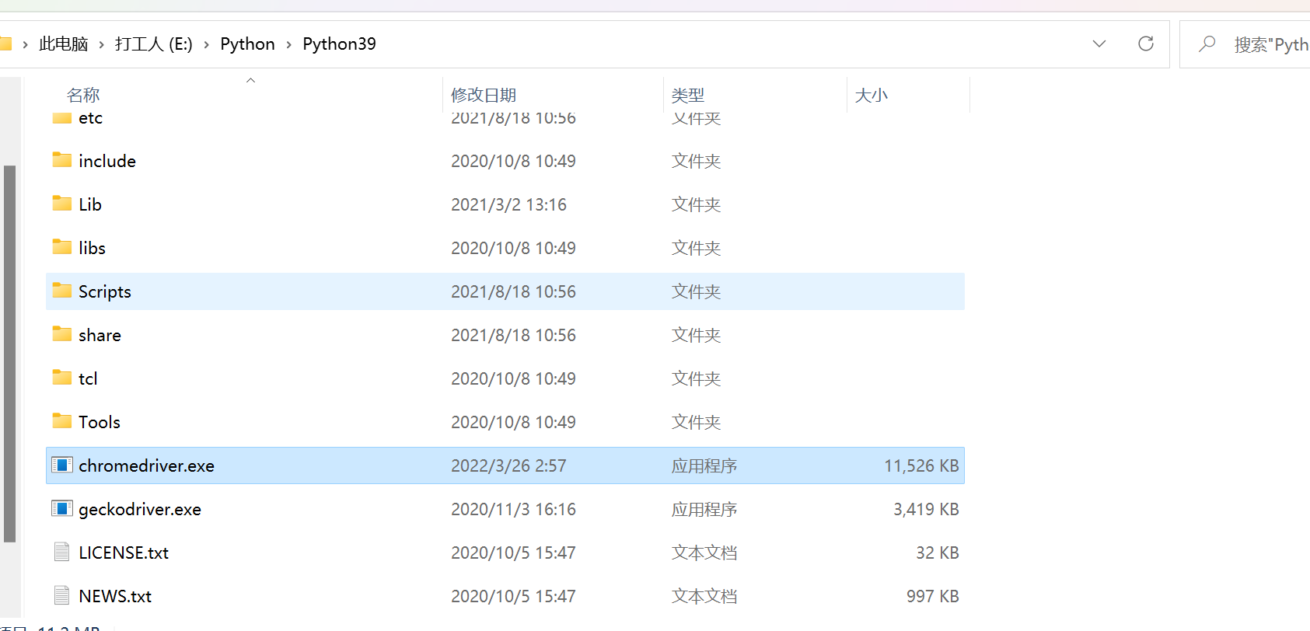
Task: Click the tcl folder icon
Action: 62,378
